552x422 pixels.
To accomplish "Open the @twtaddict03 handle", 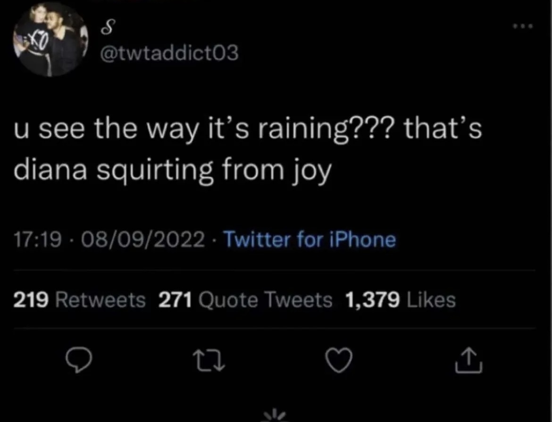I will [x=169, y=55].
